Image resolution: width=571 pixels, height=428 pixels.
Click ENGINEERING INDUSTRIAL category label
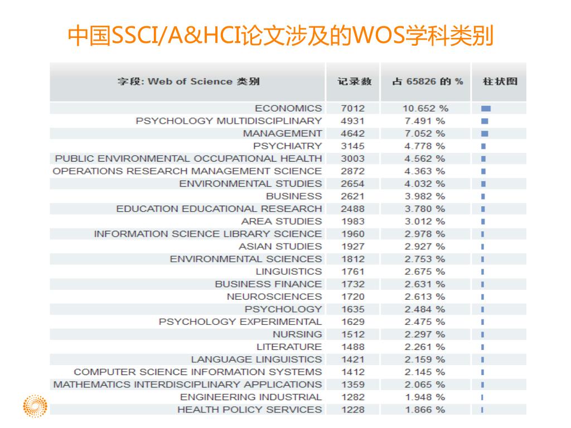click(x=251, y=397)
